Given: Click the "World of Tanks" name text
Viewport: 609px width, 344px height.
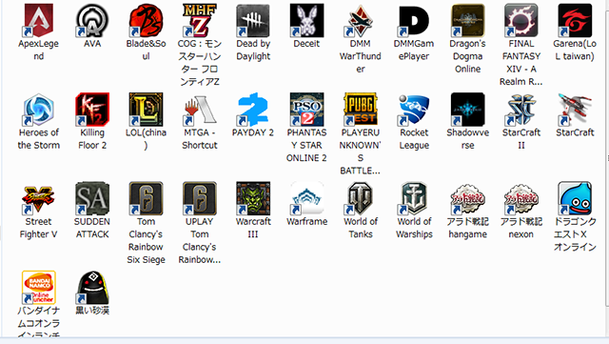Looking at the screenshot, I should [361, 228].
